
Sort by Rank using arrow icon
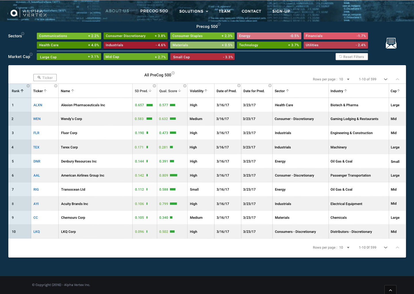tap(22, 91)
